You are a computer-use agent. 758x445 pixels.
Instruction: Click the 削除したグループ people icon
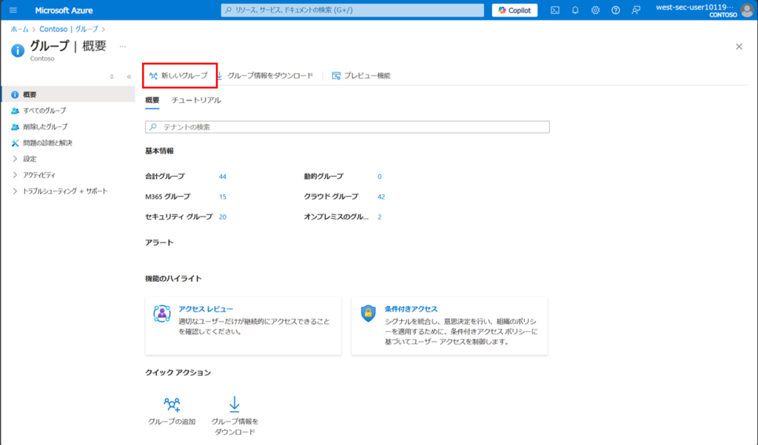[15, 126]
